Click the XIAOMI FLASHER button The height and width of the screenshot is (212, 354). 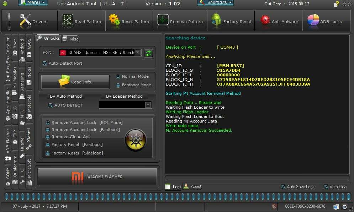(x=97, y=176)
